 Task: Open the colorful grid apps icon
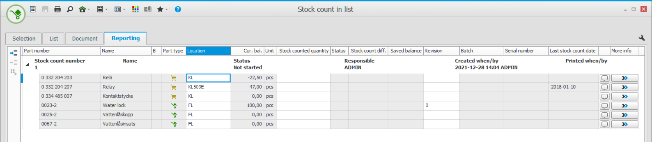click(x=135, y=10)
